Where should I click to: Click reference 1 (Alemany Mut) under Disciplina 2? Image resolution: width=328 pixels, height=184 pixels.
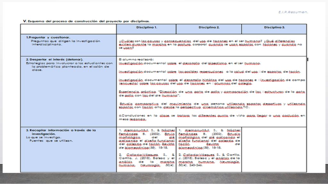point(209,139)
